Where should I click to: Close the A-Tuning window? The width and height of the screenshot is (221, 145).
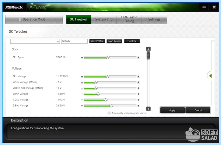click(214, 7)
